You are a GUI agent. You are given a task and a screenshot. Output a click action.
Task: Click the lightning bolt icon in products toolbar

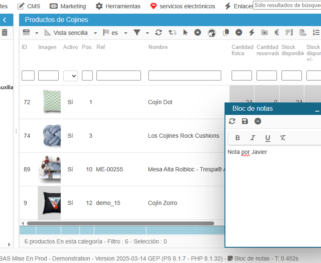pos(252,33)
